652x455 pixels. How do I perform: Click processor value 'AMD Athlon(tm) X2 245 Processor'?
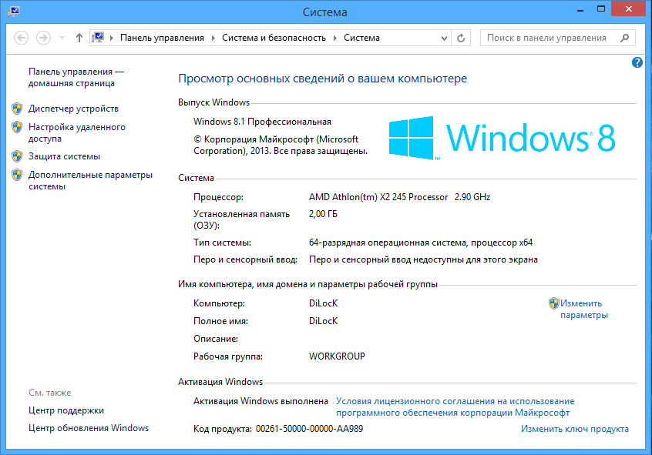click(x=378, y=197)
